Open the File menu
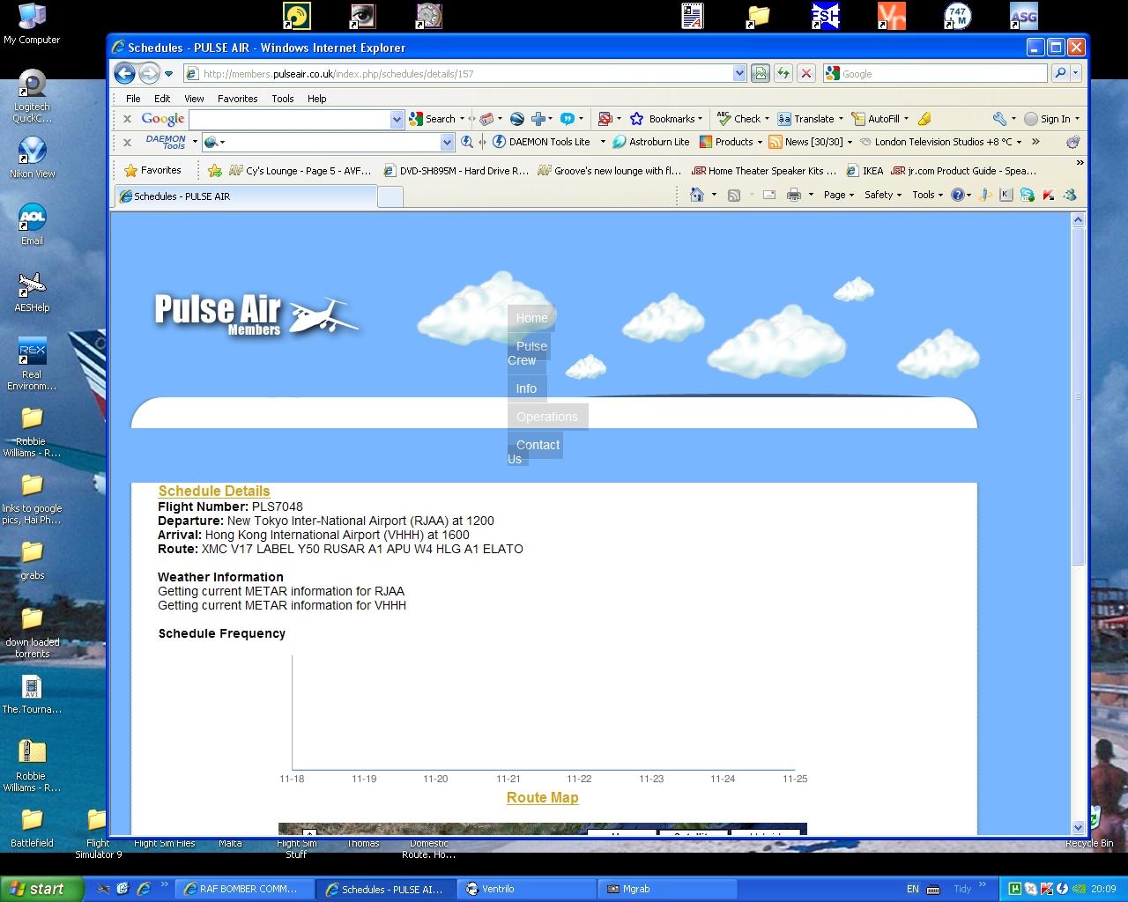The image size is (1128, 902). [x=133, y=99]
